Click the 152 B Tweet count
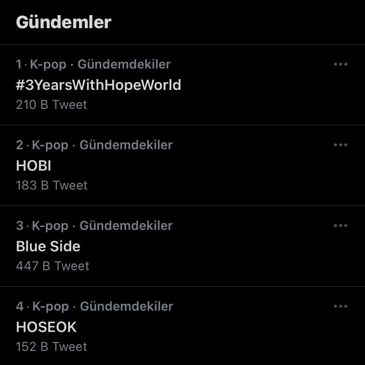This screenshot has width=365, height=365. pos(52,347)
